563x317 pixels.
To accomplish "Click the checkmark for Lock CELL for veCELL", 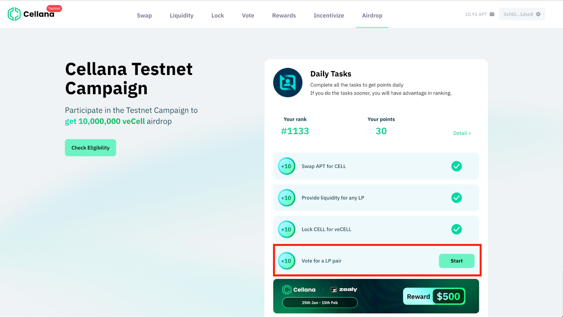I will click(x=456, y=229).
